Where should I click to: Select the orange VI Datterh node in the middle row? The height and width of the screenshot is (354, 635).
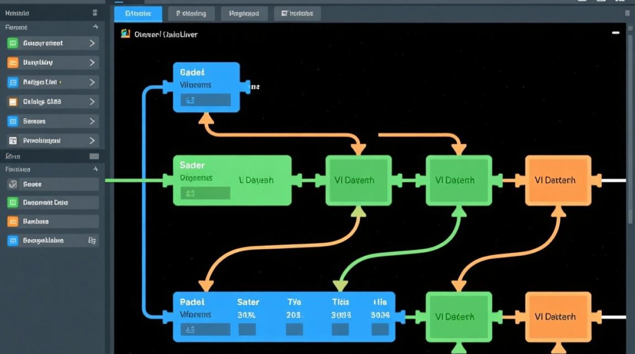coord(558,180)
